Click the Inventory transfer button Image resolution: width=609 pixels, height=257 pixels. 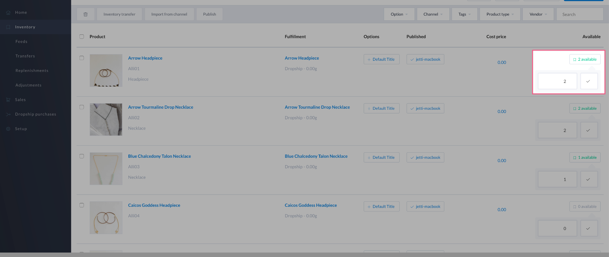click(119, 14)
